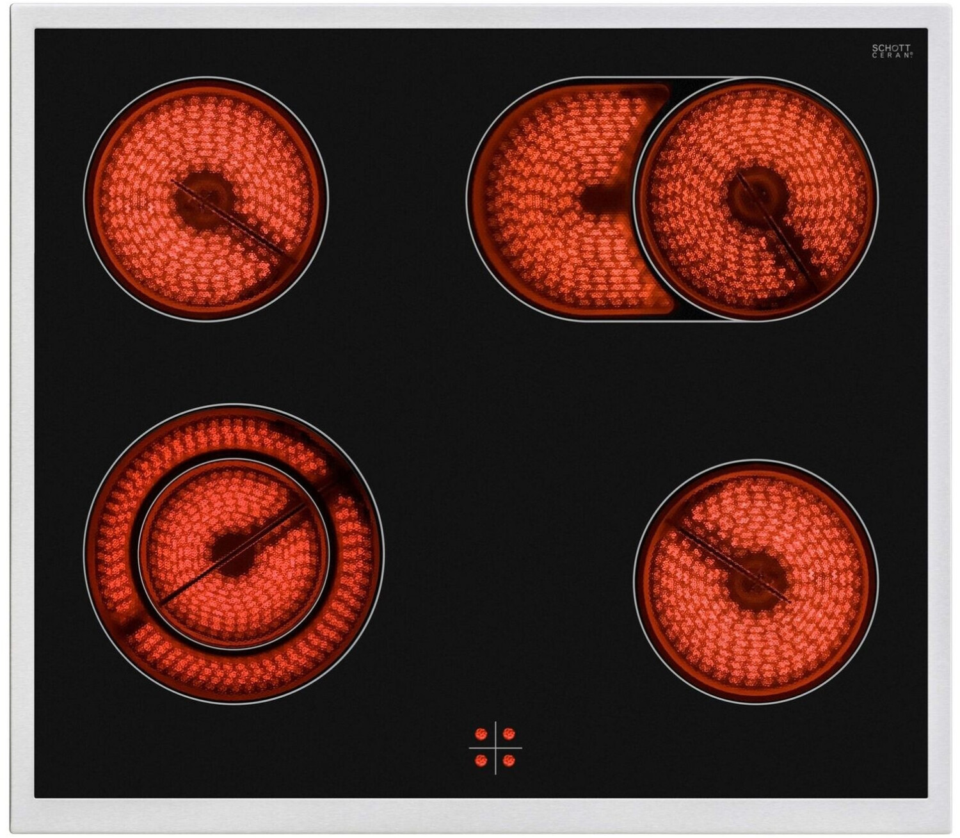Toggle the bottom-right residual heat indicator dot
This screenshot has width=960, height=838.
(509, 761)
